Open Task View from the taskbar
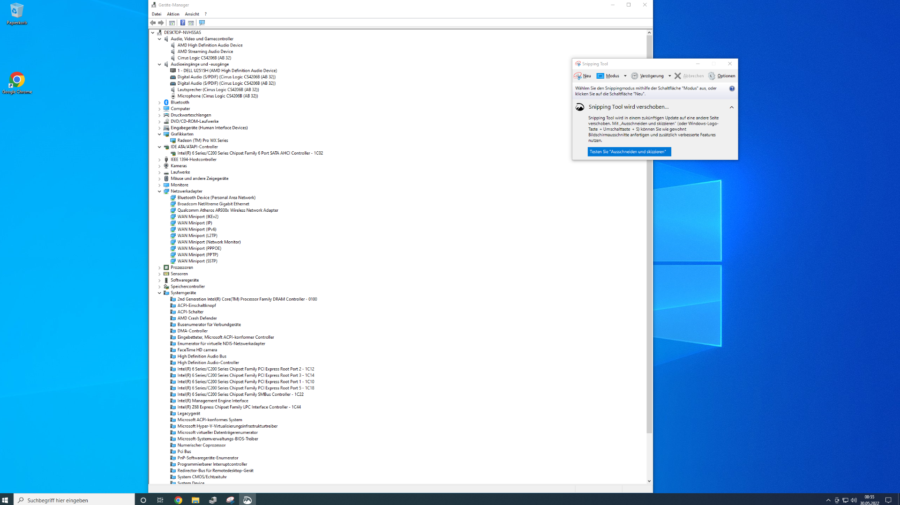 (160, 500)
